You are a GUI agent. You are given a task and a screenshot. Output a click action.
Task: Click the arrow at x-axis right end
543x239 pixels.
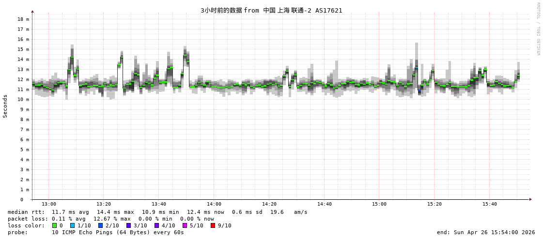pyautogui.click(x=530, y=199)
